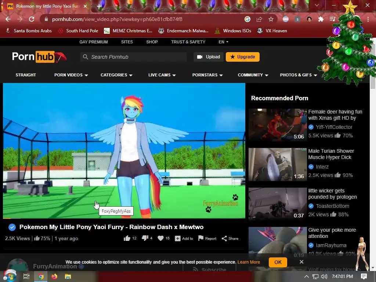376x282 pixels.
Task: Open the Gay Premium link
Action: 94,42
